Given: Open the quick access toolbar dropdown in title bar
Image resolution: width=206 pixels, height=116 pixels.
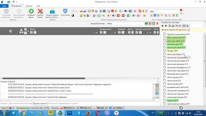Looking at the screenshot, I should coord(17,2).
